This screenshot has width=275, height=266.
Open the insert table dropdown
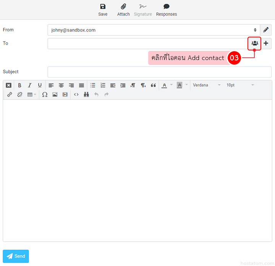point(32,94)
